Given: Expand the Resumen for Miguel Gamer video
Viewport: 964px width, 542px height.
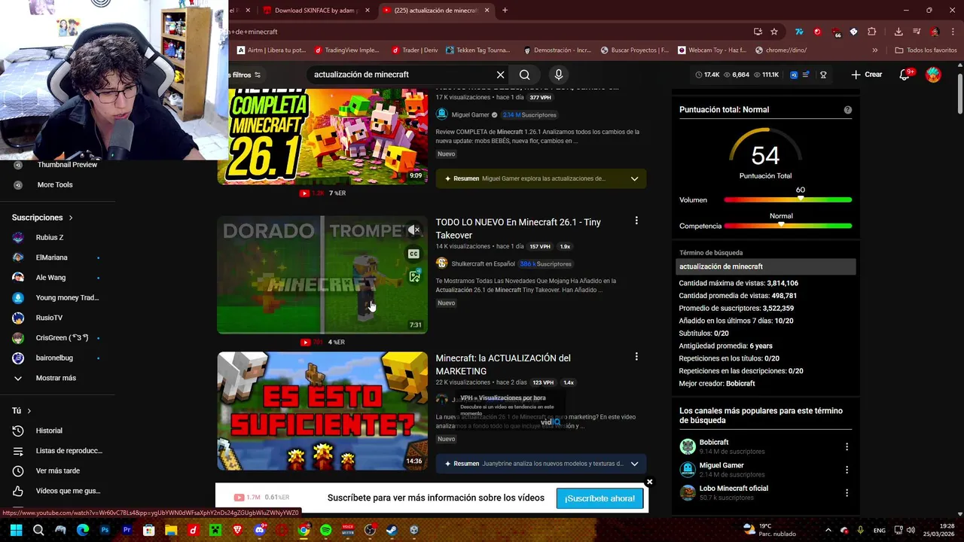Looking at the screenshot, I should [634, 178].
